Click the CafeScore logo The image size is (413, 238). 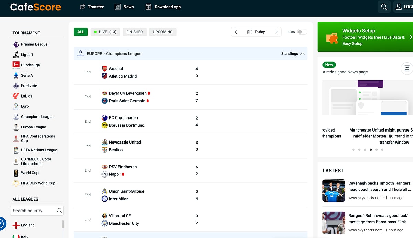click(x=35, y=7)
